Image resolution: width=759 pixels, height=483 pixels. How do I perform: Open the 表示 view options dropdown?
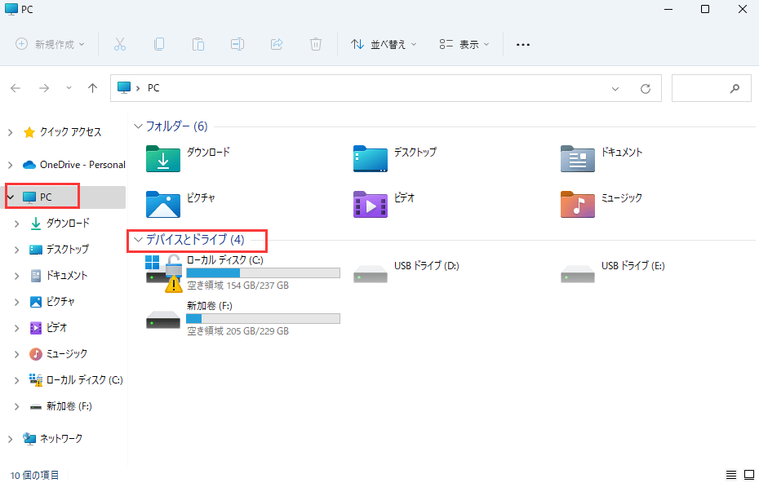click(463, 44)
